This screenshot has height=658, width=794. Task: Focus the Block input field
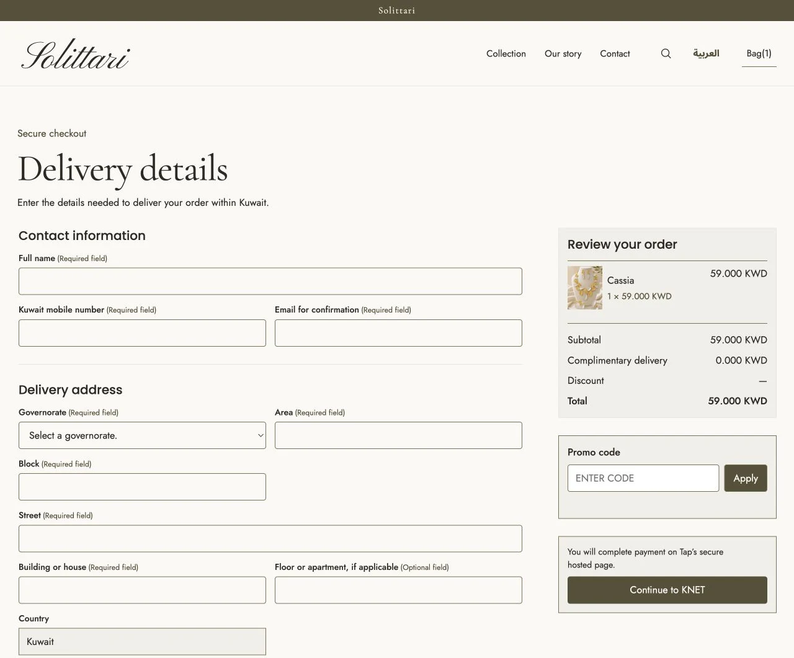[x=142, y=487]
